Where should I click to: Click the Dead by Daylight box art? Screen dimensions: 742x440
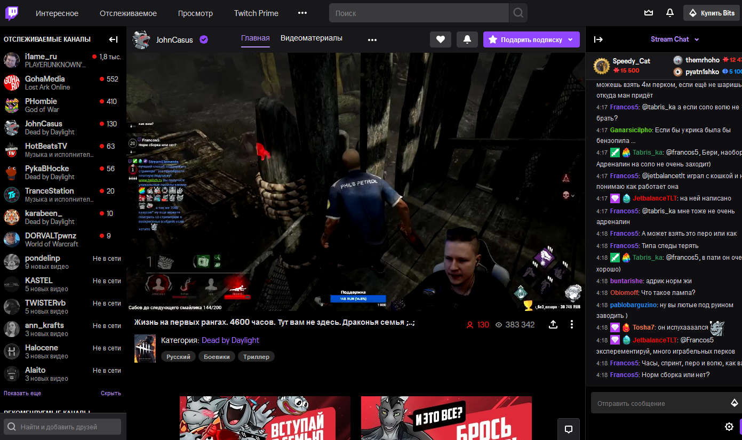coord(145,348)
